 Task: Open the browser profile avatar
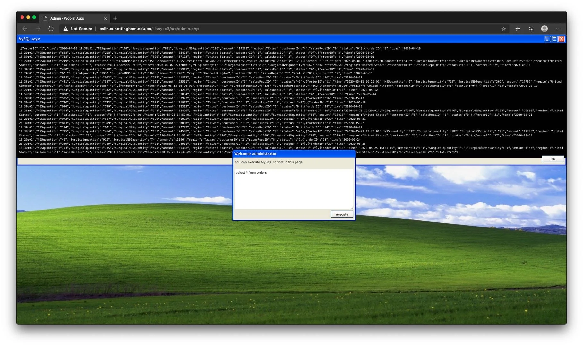point(544,29)
